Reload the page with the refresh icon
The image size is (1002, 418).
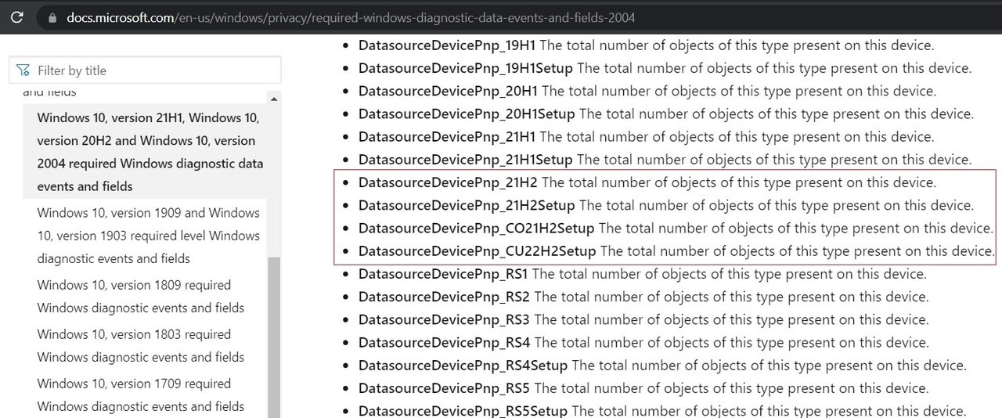tap(16, 16)
